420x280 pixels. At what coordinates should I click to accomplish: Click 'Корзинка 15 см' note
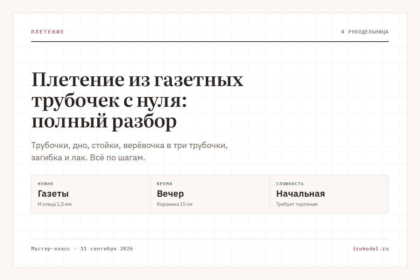(175, 204)
